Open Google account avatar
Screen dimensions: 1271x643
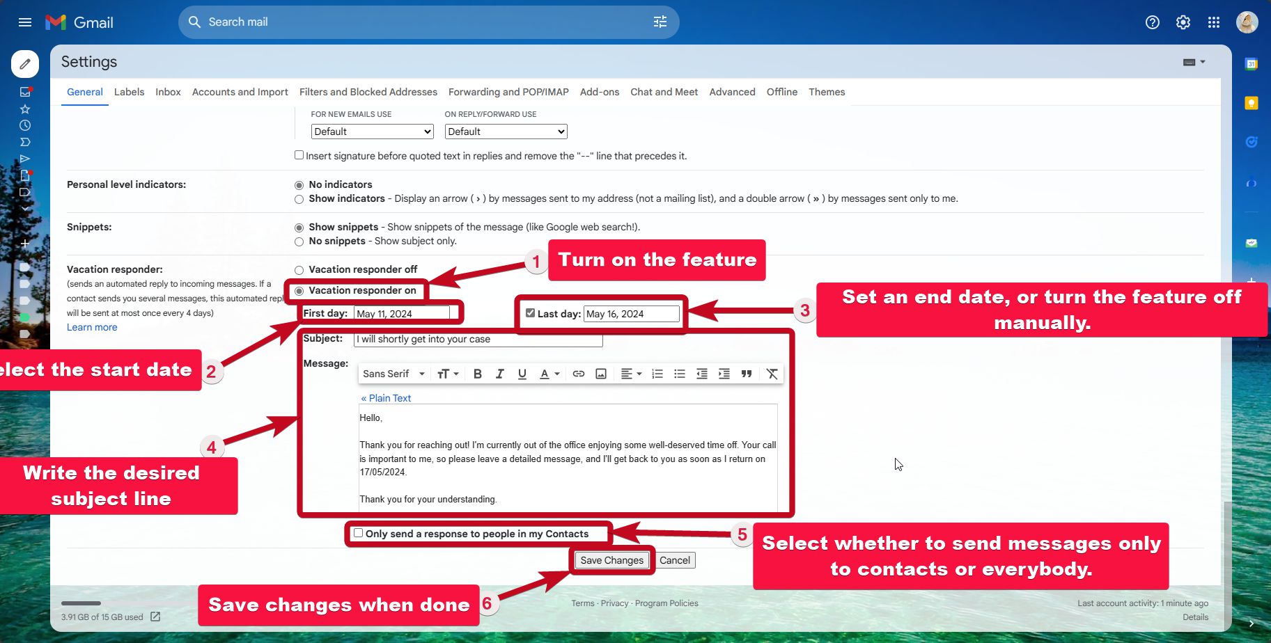click(x=1247, y=22)
